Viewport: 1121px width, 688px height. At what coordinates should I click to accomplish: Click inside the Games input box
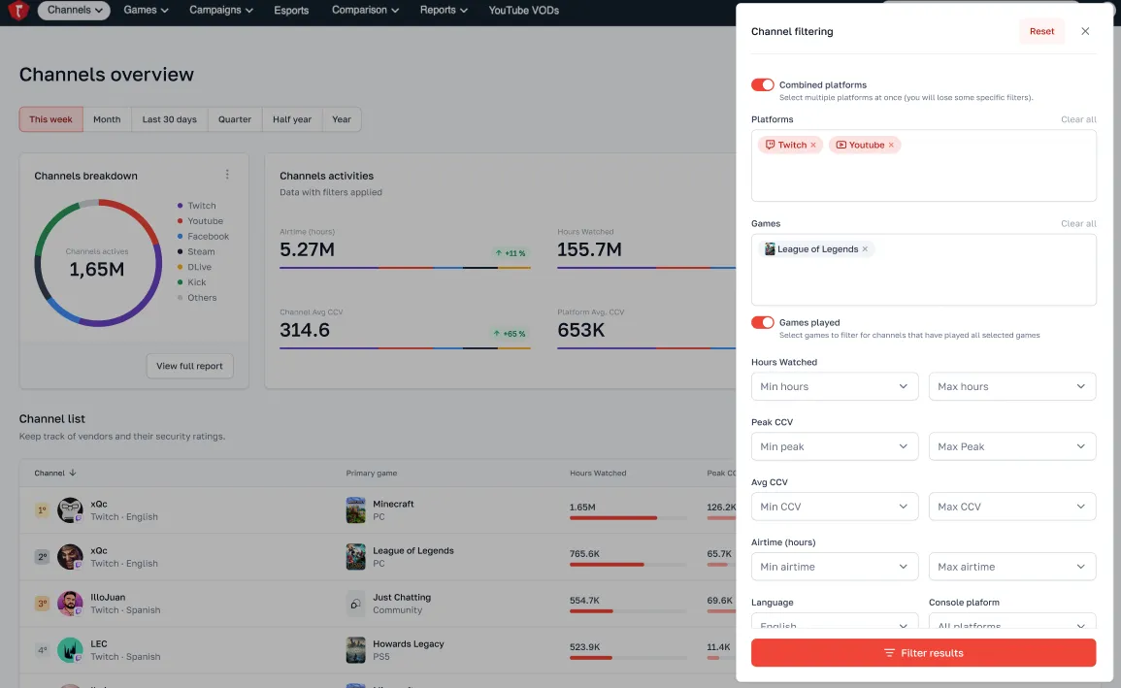[923, 279]
